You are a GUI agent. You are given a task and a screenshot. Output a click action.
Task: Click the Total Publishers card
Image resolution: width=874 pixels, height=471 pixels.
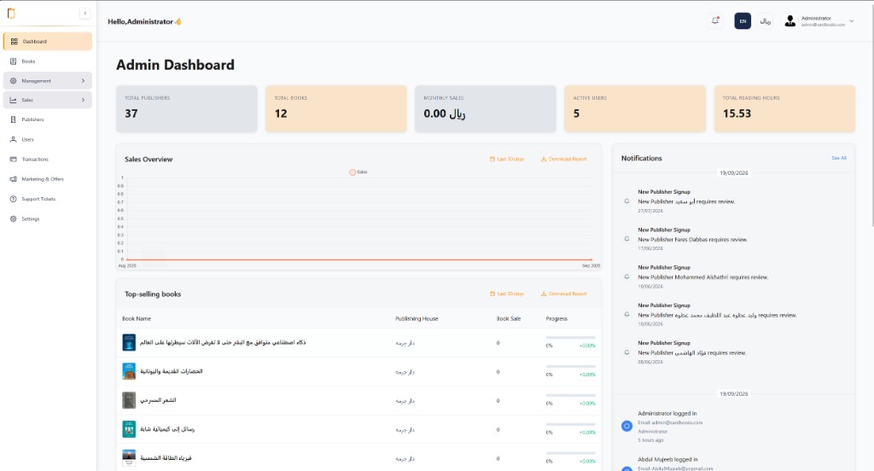pos(187,108)
